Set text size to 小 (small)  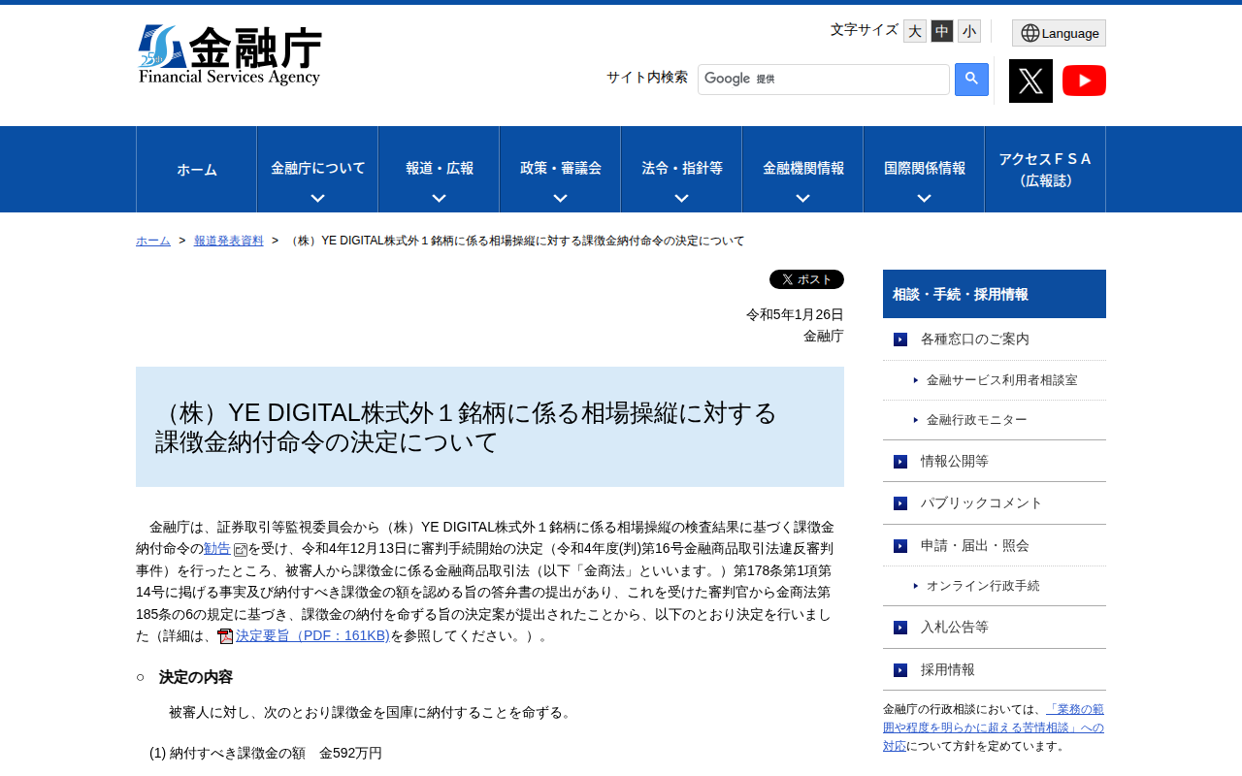click(969, 31)
